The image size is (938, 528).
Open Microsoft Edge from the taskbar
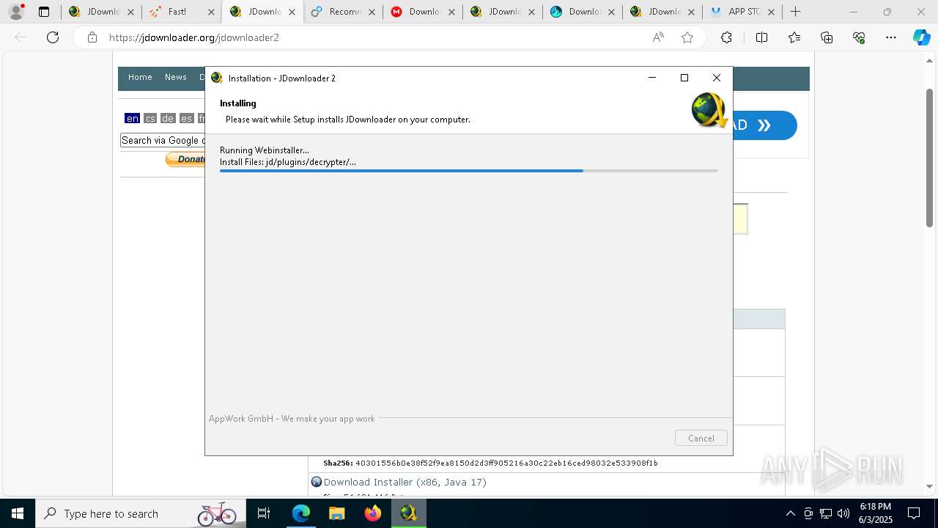(x=301, y=513)
